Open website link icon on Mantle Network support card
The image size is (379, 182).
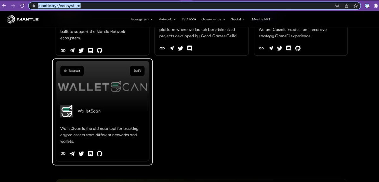click(x=63, y=50)
